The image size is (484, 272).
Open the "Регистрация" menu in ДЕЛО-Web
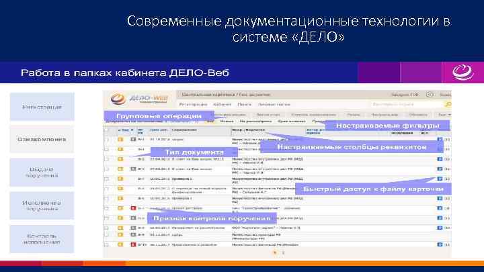click(x=193, y=104)
